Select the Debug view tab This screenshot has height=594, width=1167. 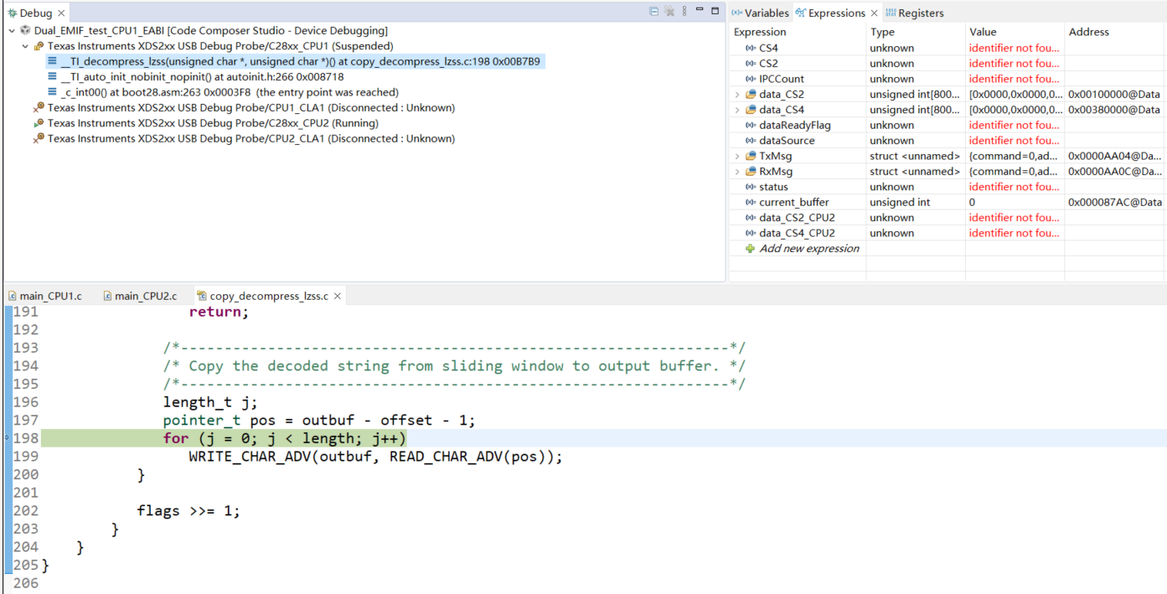[x=30, y=13]
